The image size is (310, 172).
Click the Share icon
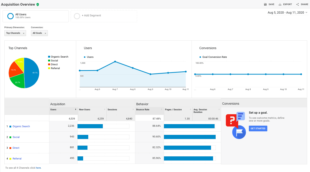point(297,4)
